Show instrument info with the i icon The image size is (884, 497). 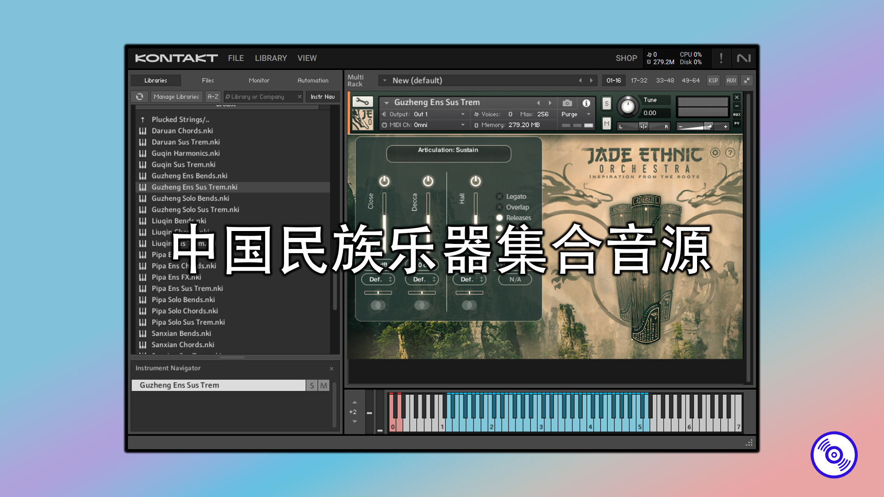pos(586,103)
